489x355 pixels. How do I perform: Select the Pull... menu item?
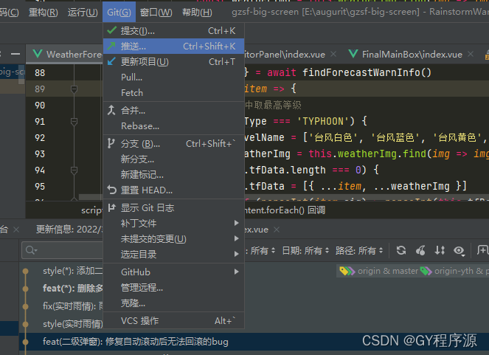pyautogui.click(x=174, y=77)
